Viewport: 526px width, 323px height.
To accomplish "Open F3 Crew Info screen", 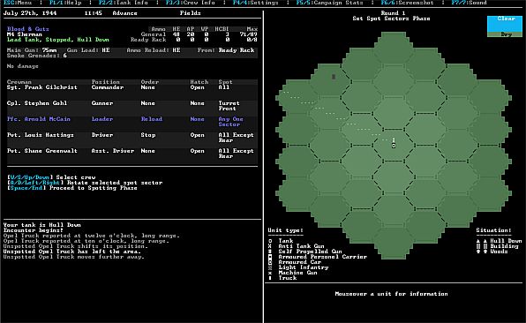I will click(191, 3).
